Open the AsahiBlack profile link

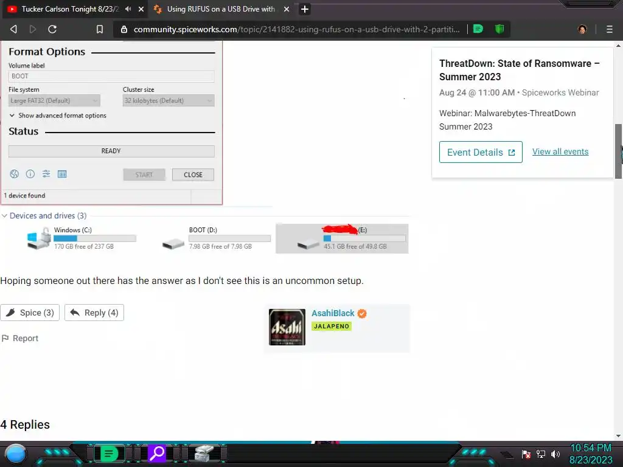click(x=333, y=313)
